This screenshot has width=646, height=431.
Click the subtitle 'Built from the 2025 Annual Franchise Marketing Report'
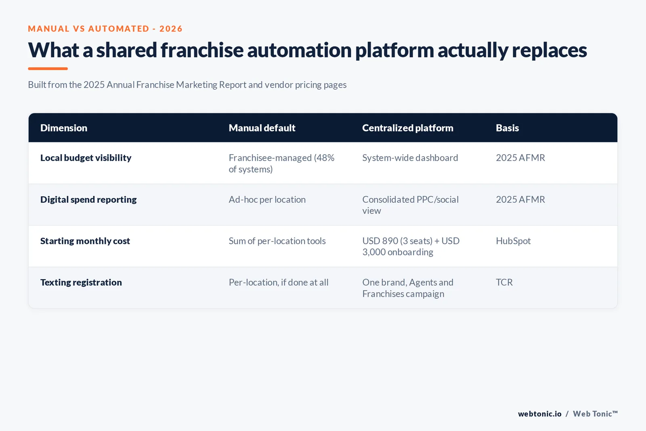137,85
